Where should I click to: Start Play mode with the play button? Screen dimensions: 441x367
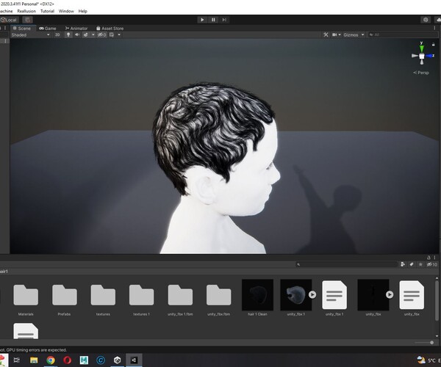pos(202,20)
